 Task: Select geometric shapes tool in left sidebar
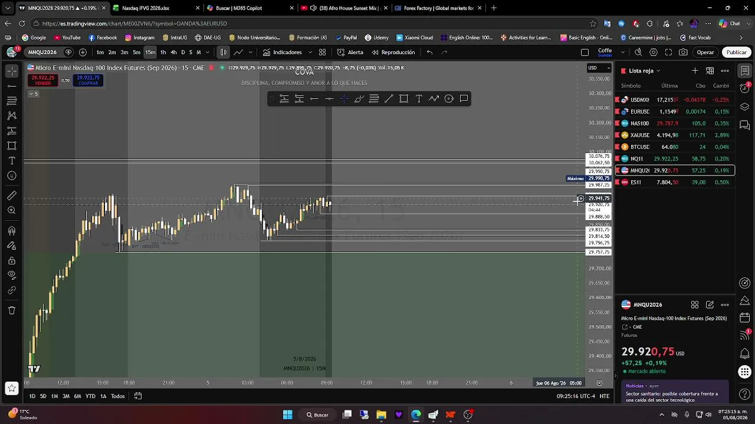[12, 145]
